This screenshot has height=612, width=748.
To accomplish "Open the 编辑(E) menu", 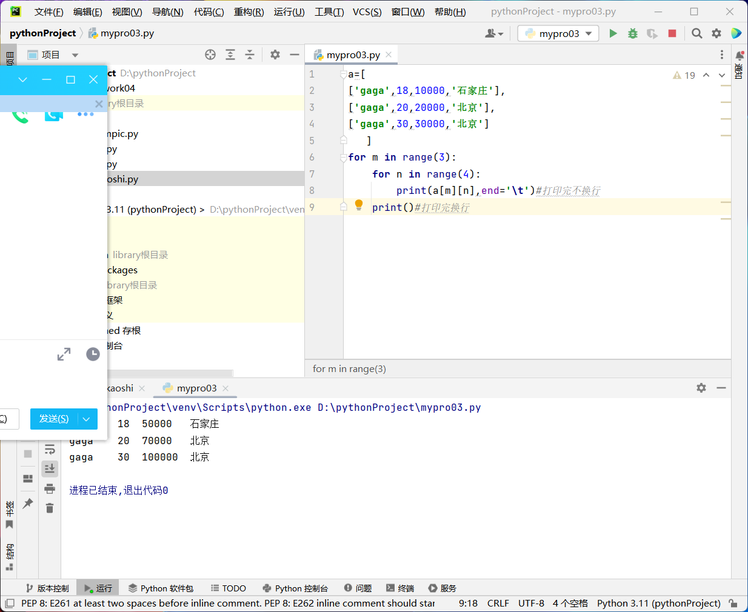I will (87, 12).
